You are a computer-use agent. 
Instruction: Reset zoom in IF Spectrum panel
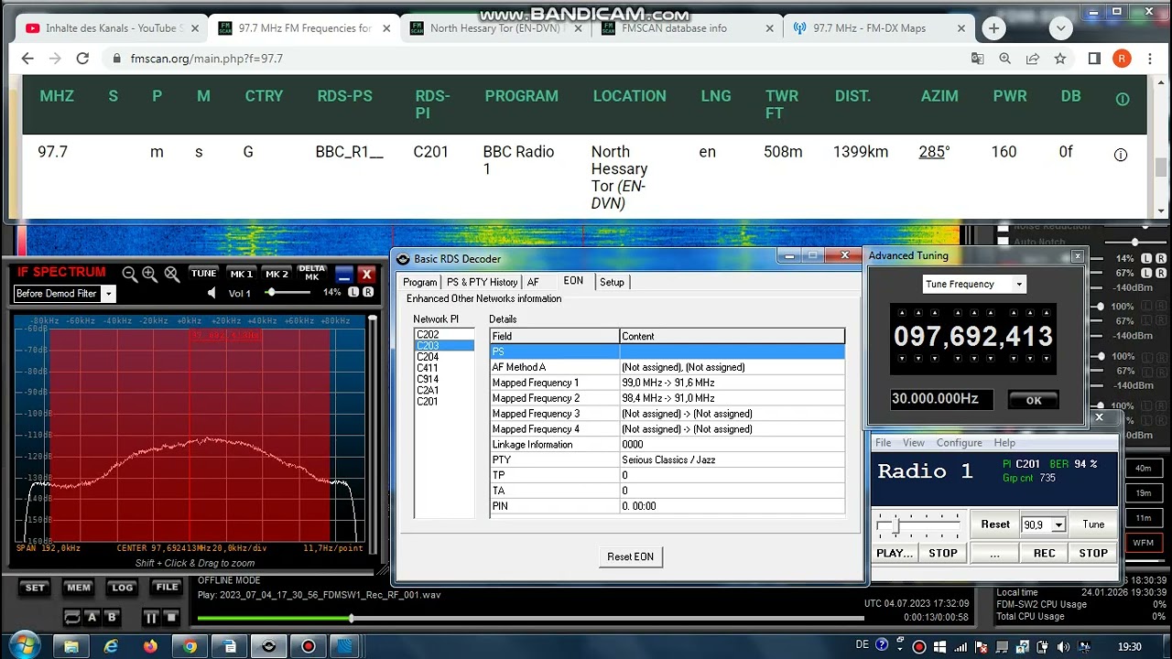point(171,274)
